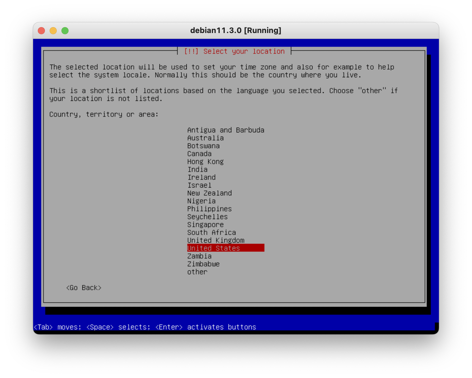Screen dimensions: 472x378
Task: Select Botswana in country list
Action: point(203,146)
